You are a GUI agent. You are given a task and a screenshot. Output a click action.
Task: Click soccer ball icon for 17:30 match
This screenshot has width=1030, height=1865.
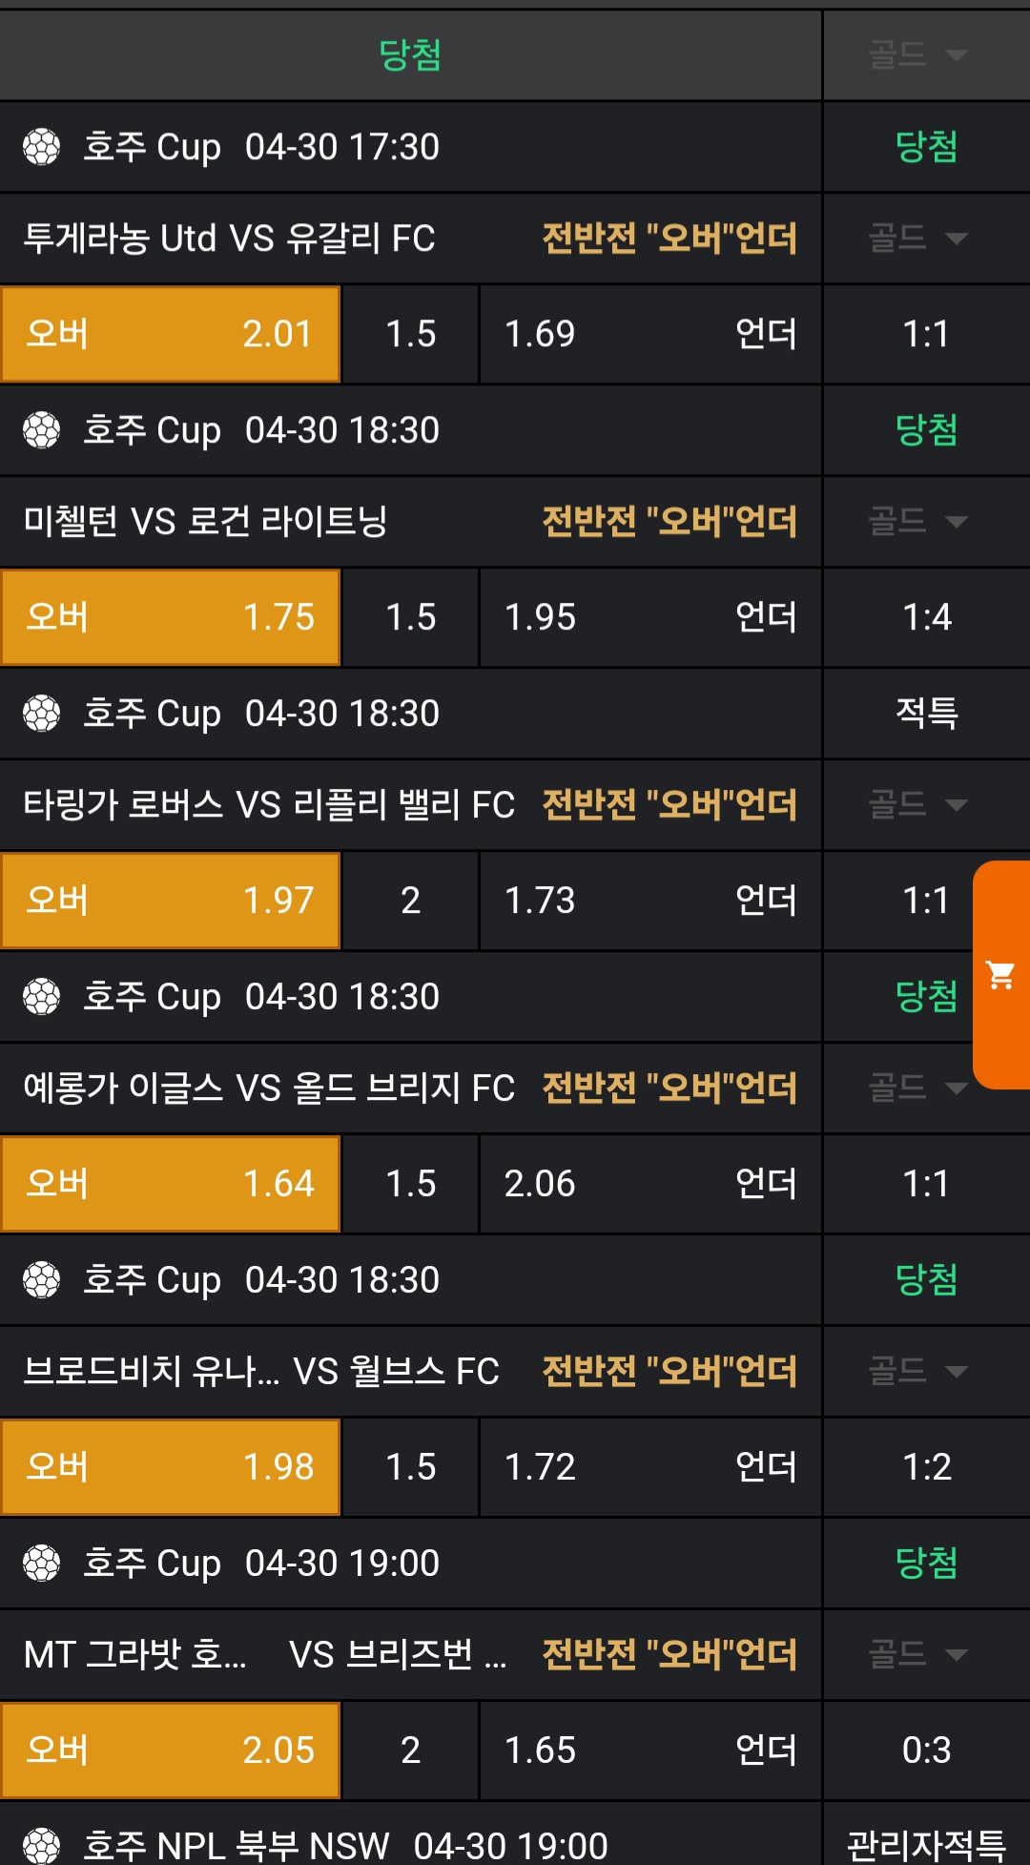coord(42,147)
